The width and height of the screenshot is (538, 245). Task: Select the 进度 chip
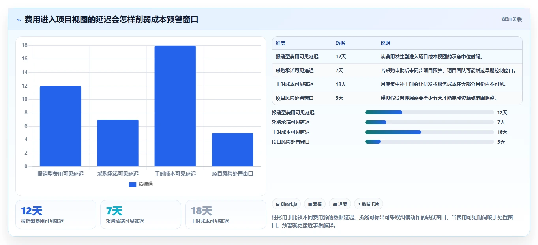point(340,204)
